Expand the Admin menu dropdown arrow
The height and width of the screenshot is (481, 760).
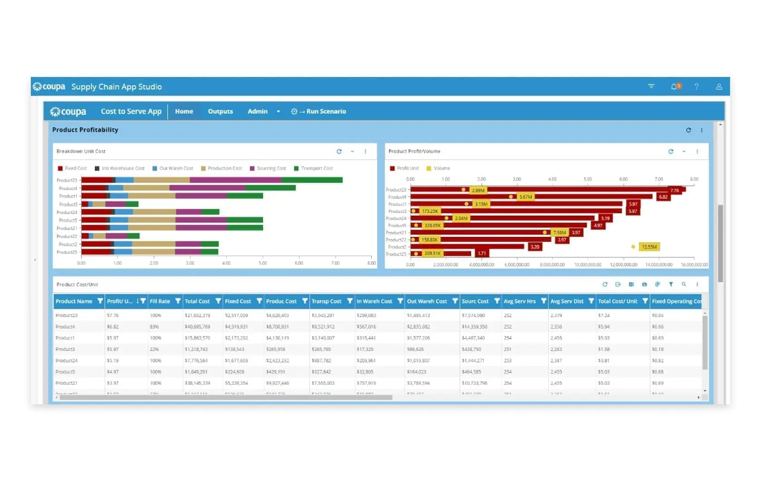(x=278, y=111)
